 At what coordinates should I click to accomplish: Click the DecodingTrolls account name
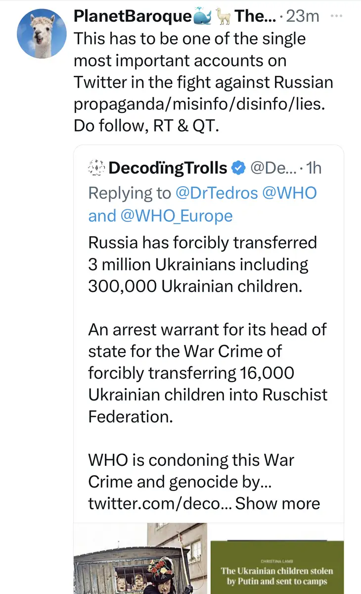(x=168, y=168)
